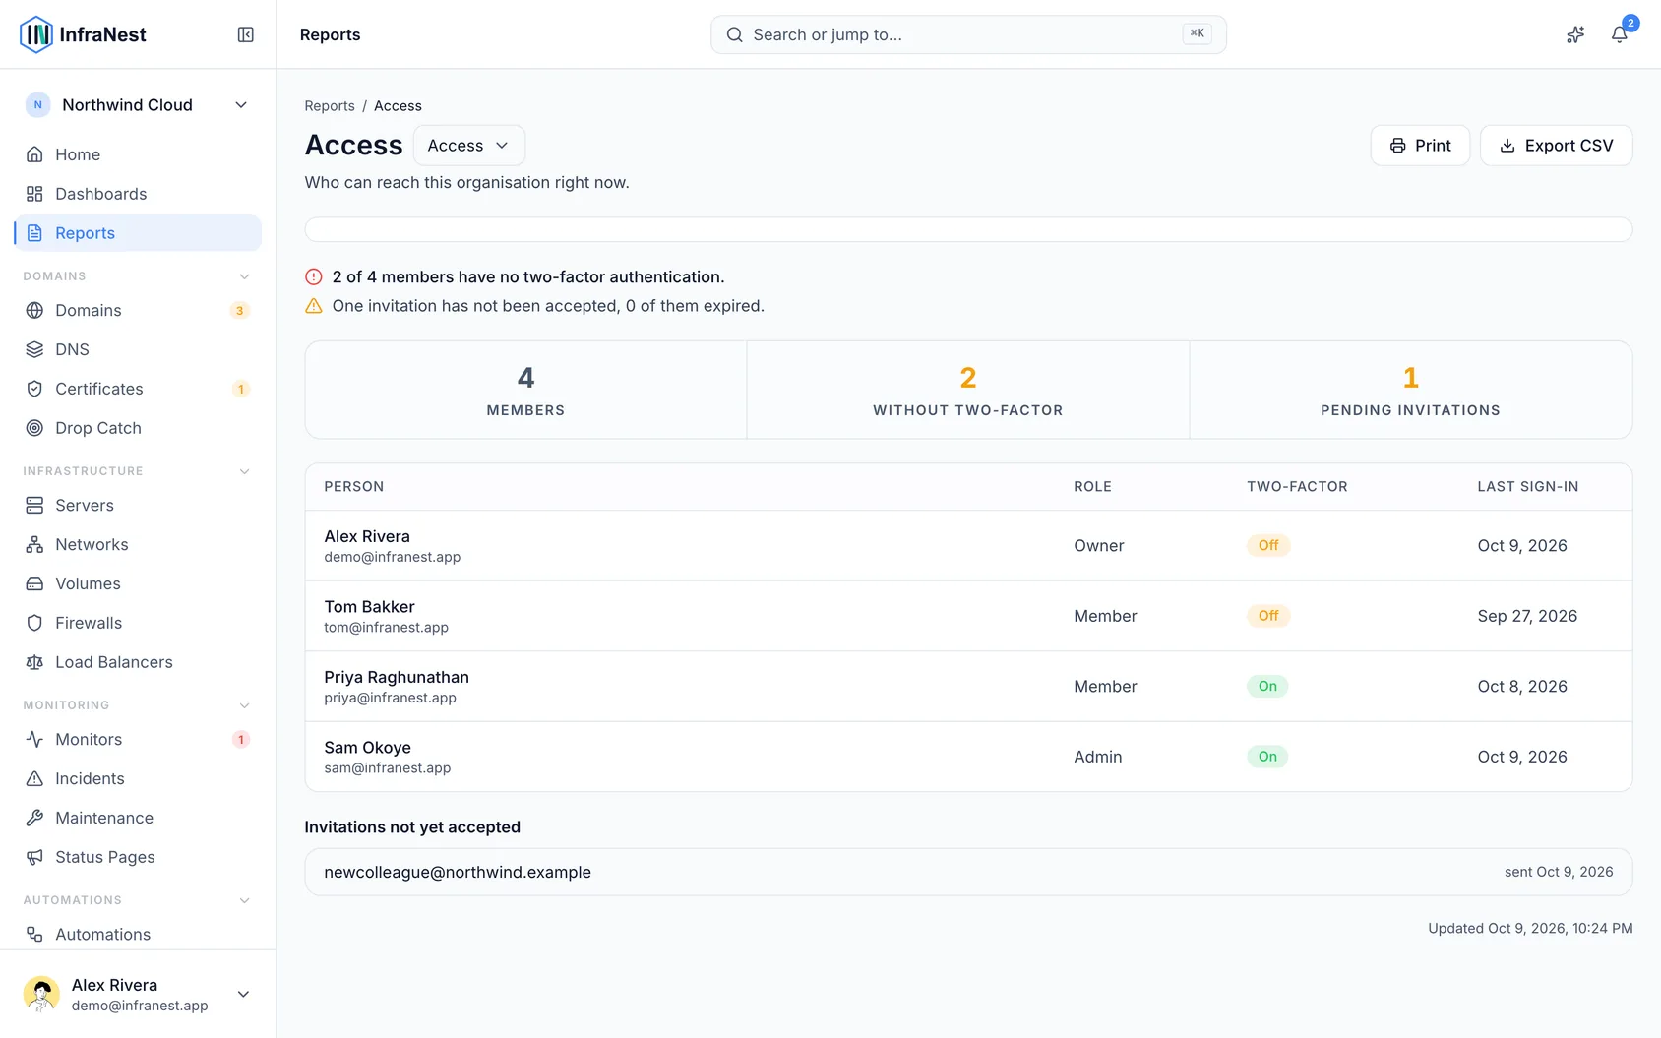
Task: Focus the Search or jump to field
Action: [x=968, y=34]
